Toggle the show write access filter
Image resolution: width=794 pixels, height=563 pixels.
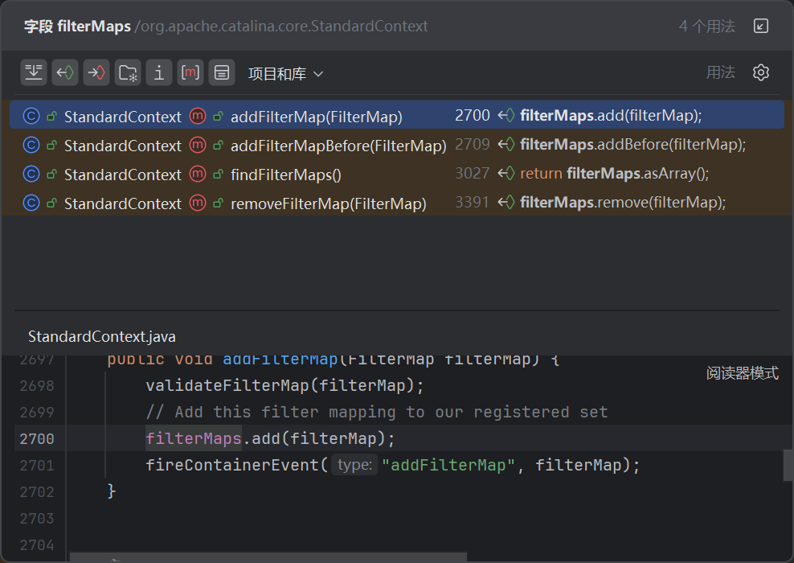(x=96, y=72)
